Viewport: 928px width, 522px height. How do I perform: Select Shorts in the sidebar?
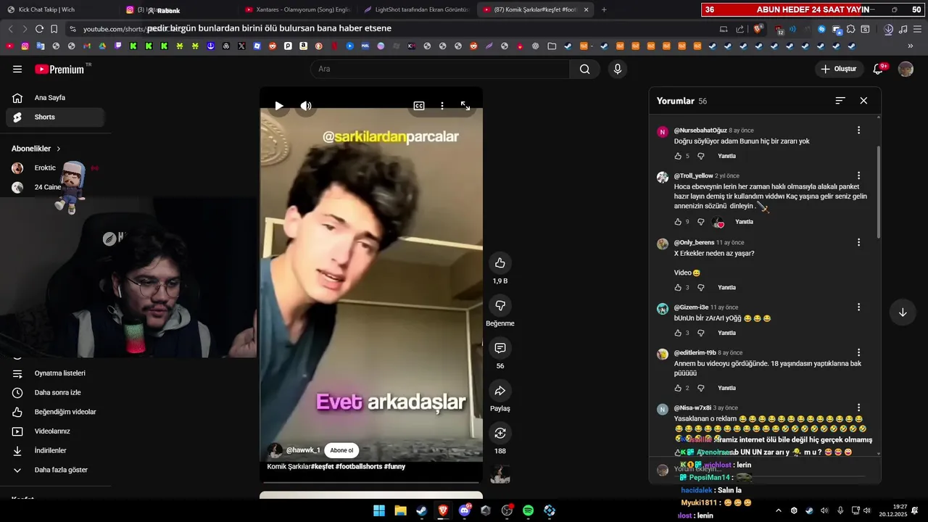click(55, 117)
